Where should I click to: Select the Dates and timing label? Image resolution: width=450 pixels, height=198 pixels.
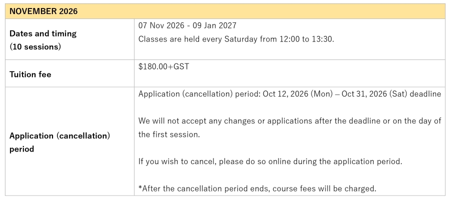43,33
